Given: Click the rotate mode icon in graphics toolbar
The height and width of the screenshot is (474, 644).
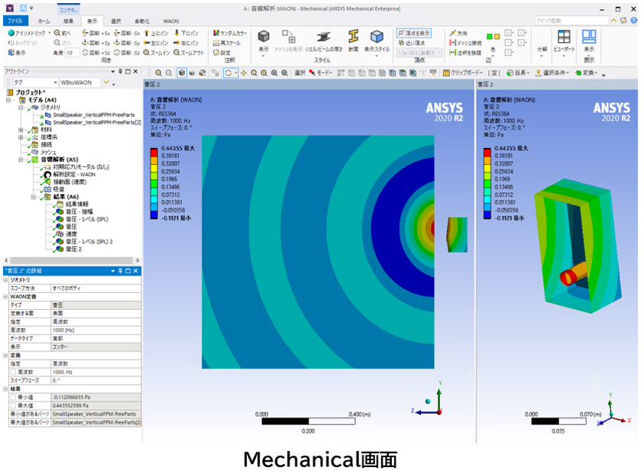Looking at the screenshot, I should tap(228, 73).
